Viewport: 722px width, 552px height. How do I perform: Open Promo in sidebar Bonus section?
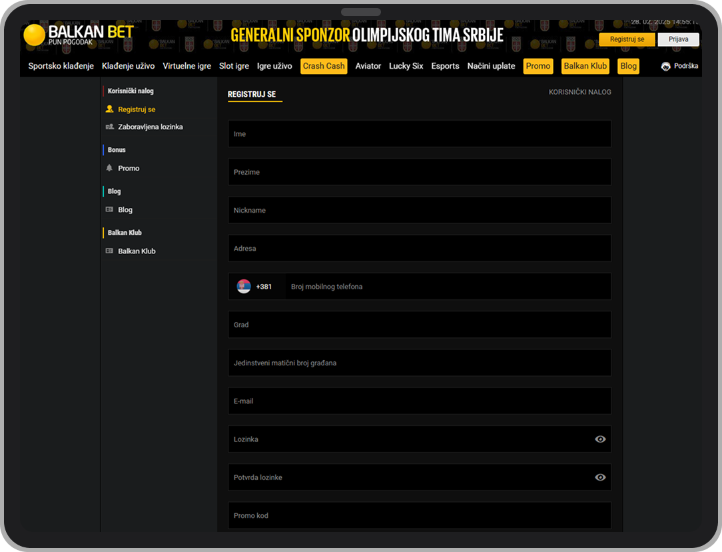point(129,168)
